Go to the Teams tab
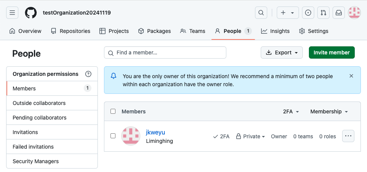367x172 pixels. (x=193, y=31)
